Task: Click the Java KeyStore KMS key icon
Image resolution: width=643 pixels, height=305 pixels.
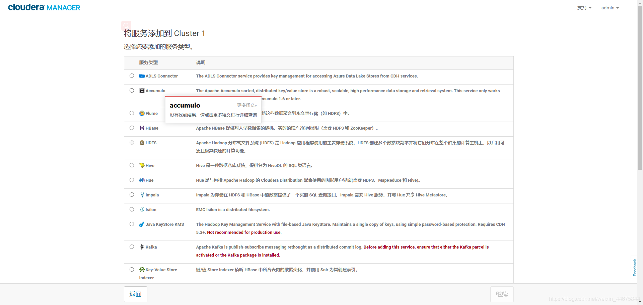Action: (142, 224)
